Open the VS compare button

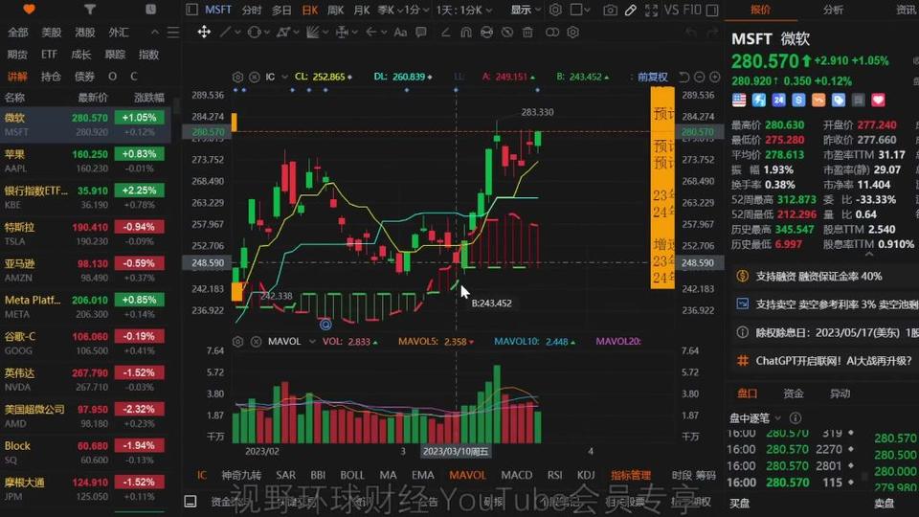point(671,10)
